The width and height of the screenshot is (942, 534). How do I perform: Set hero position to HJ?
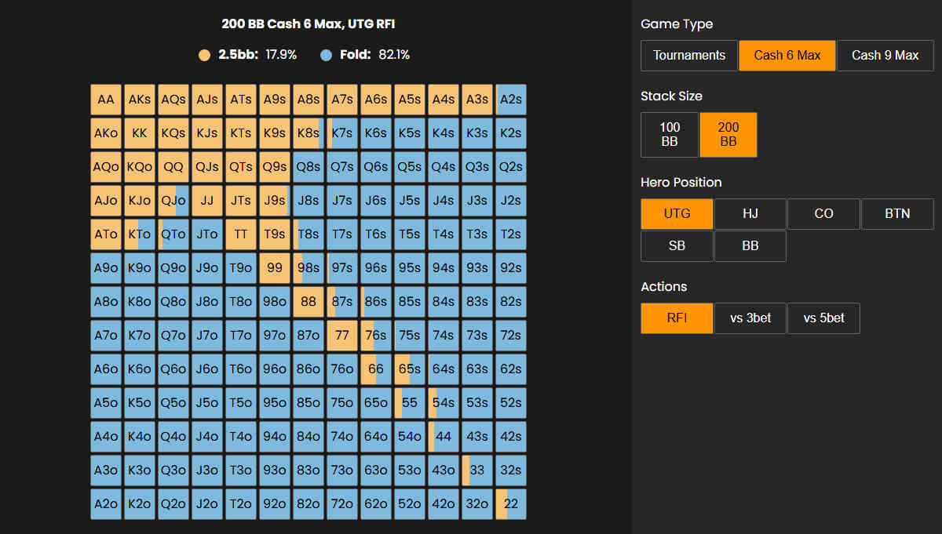tap(750, 214)
